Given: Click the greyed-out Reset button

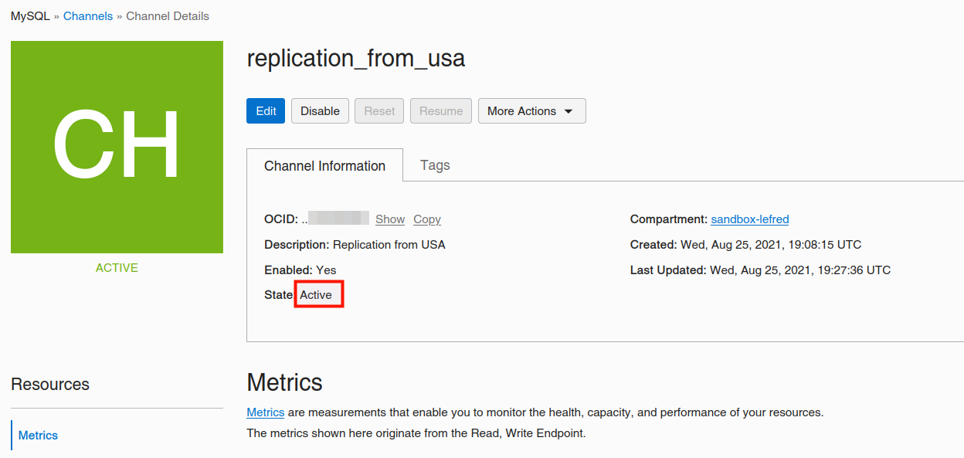Looking at the screenshot, I should (x=379, y=111).
